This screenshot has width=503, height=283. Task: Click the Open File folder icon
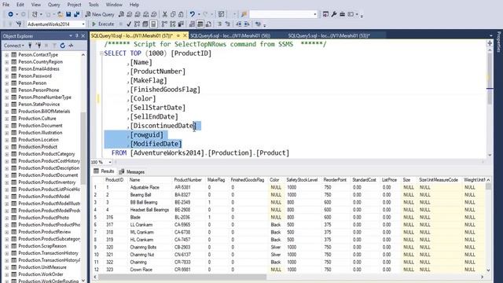click(x=60, y=14)
